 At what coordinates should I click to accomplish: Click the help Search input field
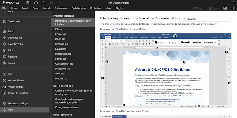[x=207, y=19]
